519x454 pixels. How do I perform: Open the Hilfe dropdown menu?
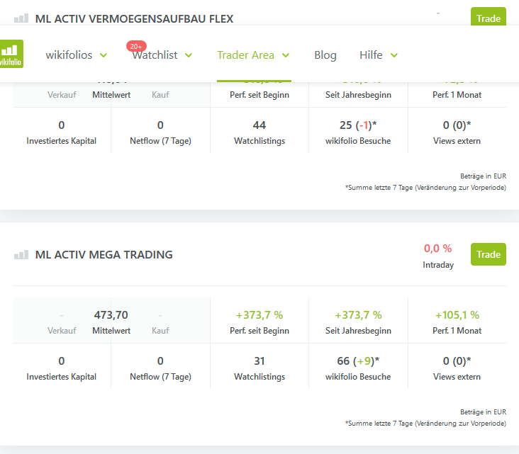point(394,55)
